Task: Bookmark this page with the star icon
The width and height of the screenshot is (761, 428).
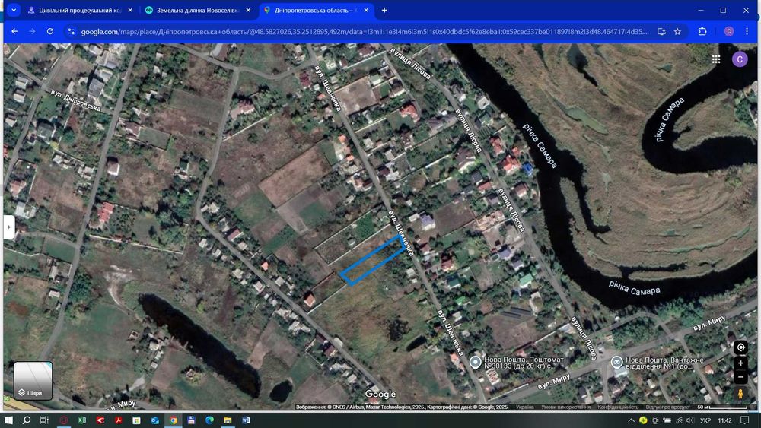Action: [x=677, y=31]
